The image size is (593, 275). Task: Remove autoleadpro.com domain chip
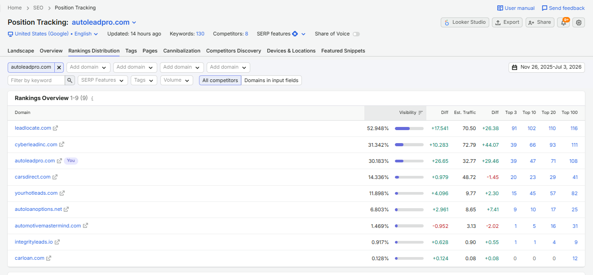click(59, 67)
